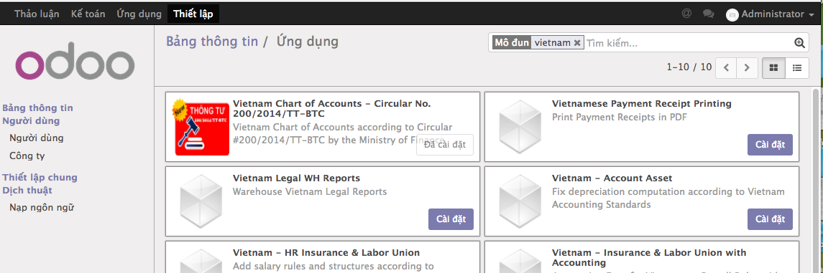The height and width of the screenshot is (273, 823).
Task: Click Bảng thông tin breadcrumb link
Action: click(212, 42)
